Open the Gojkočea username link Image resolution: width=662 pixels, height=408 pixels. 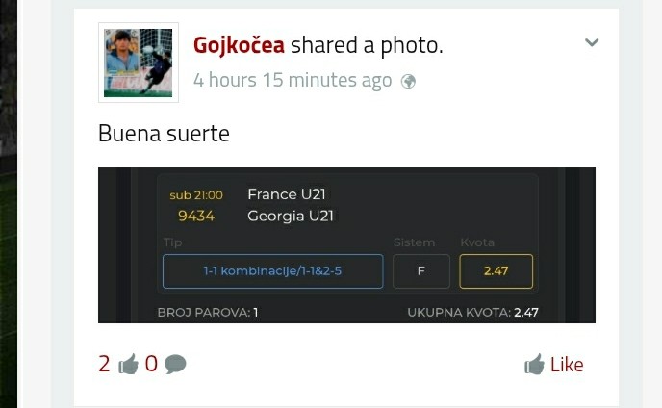[239, 45]
